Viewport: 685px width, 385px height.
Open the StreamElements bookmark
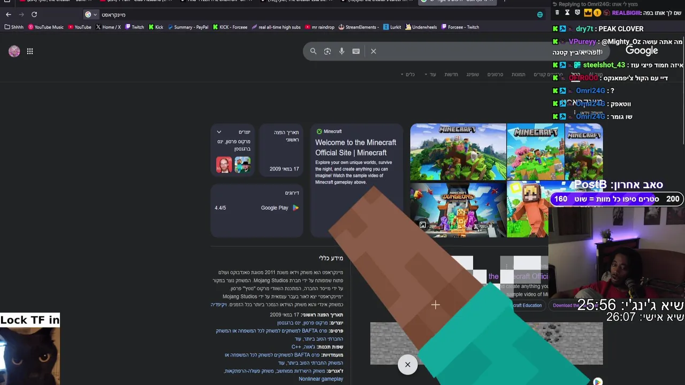(x=359, y=27)
